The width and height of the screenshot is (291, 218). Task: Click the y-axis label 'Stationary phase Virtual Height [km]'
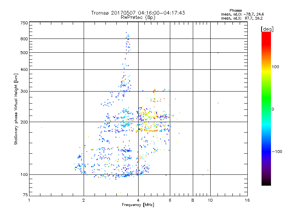pos(16,109)
